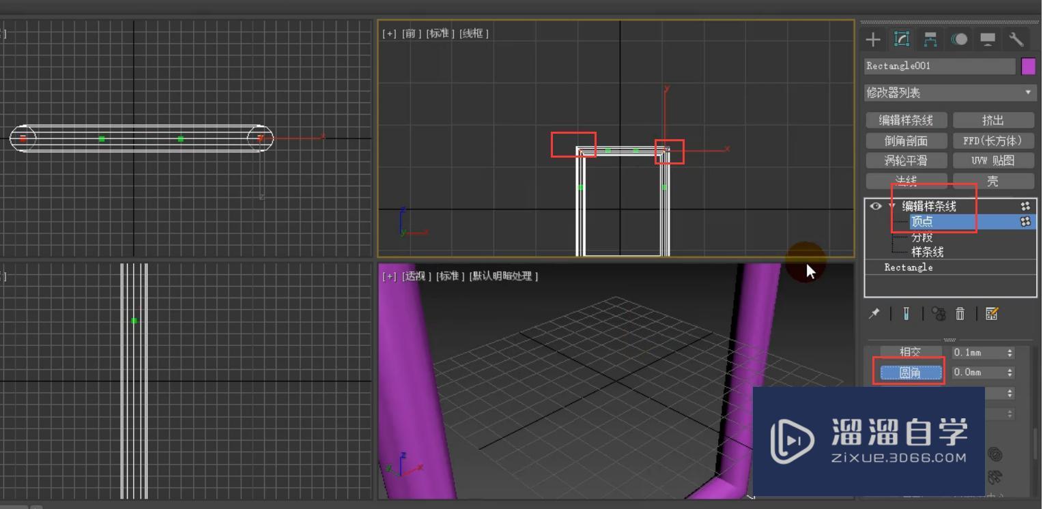Viewport: 1043px width, 509px height.
Task: Open the purple object color swatch
Action: point(1028,66)
